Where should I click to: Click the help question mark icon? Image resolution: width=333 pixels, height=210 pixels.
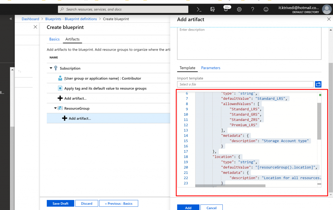(253, 9)
